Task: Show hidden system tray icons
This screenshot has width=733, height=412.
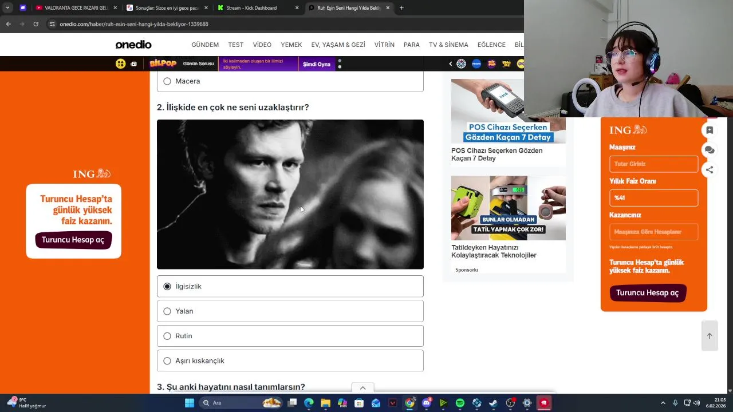Action: click(x=663, y=403)
